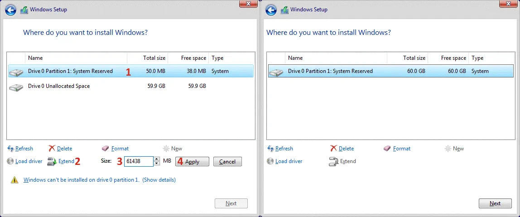This screenshot has width=520, height=217.
Task: Click the Format icon in right window
Action: pyautogui.click(x=387, y=149)
